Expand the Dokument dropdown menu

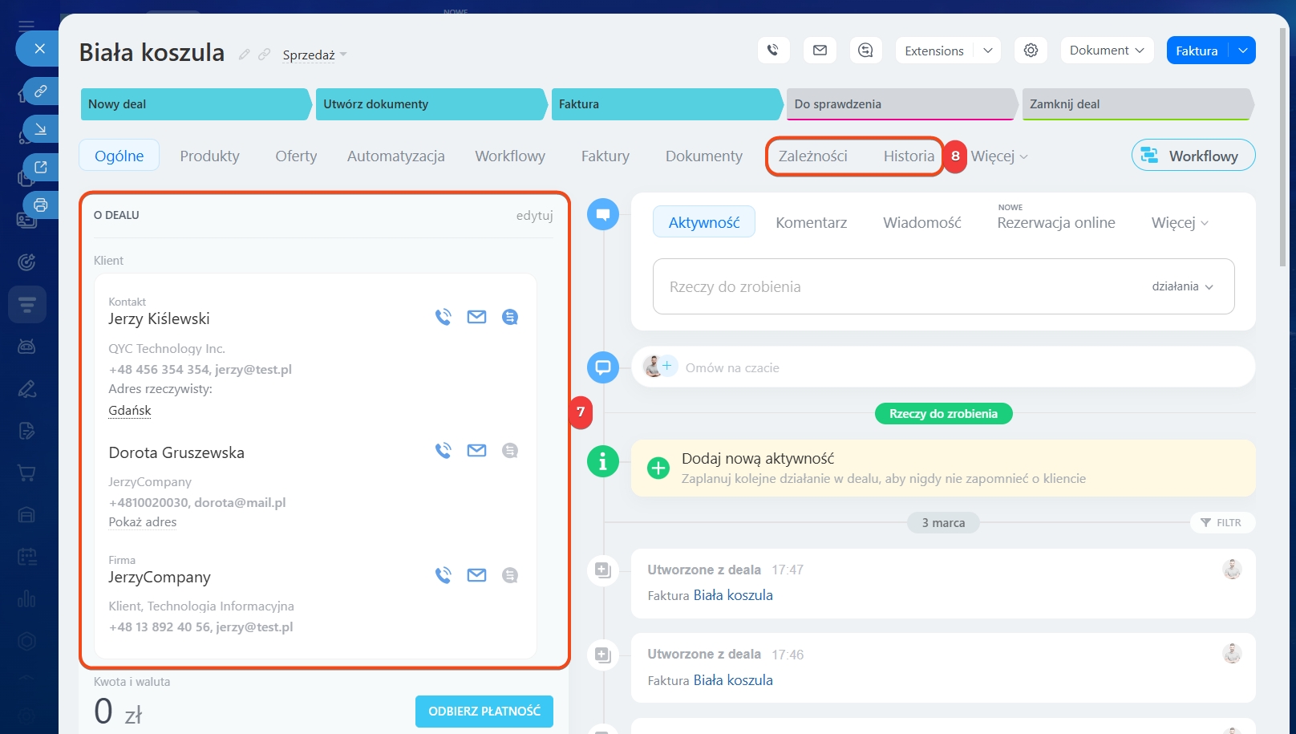point(1107,51)
